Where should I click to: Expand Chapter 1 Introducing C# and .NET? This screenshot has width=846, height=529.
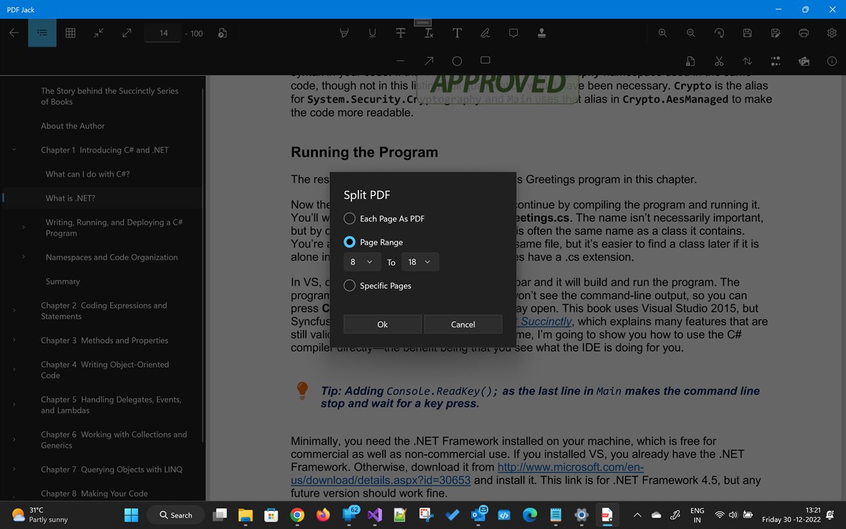[x=14, y=149]
